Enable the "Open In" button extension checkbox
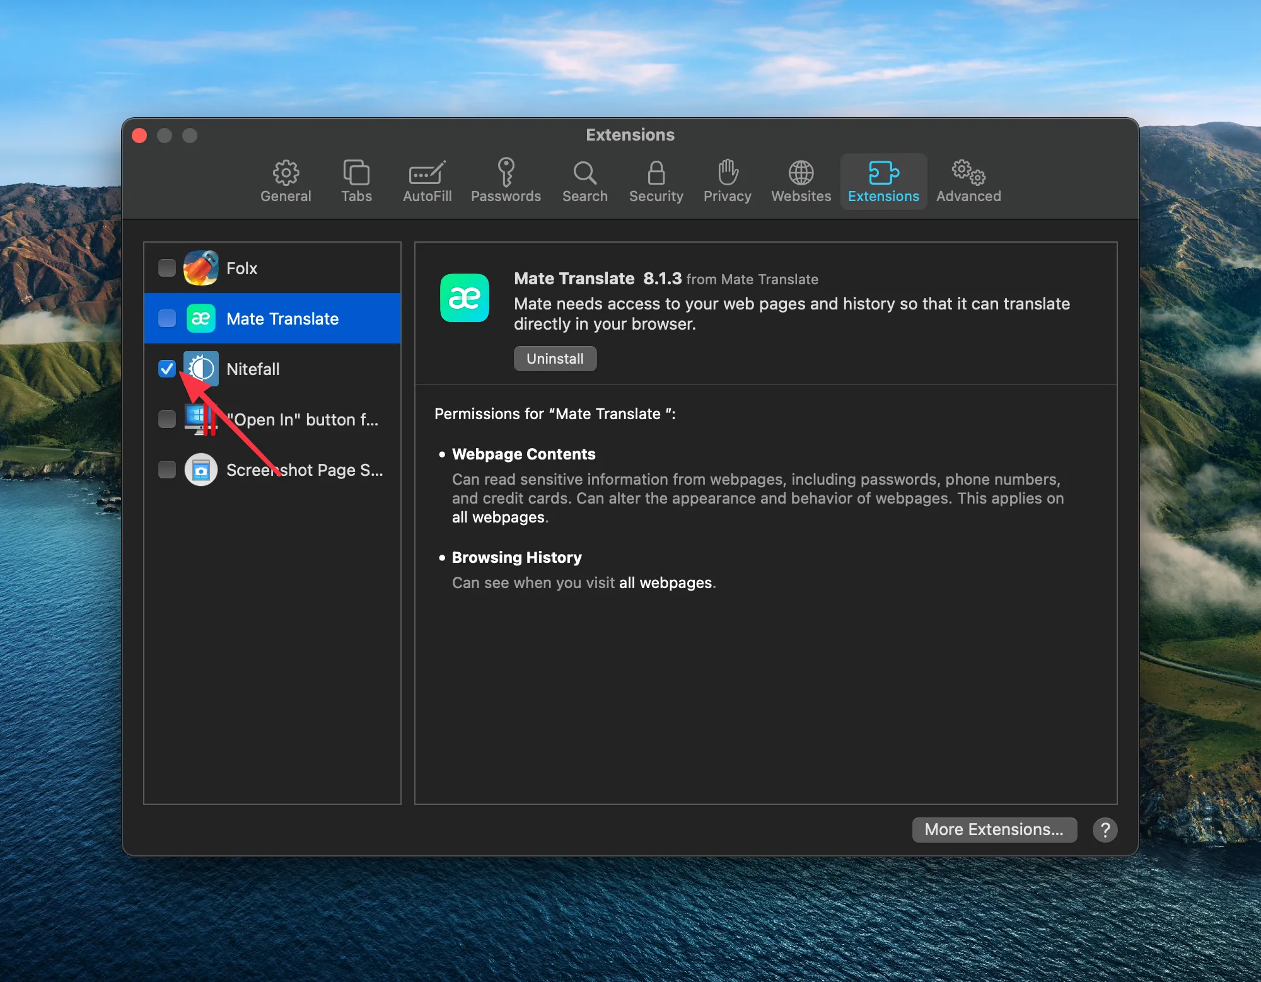This screenshot has height=982, width=1261. tap(167, 419)
